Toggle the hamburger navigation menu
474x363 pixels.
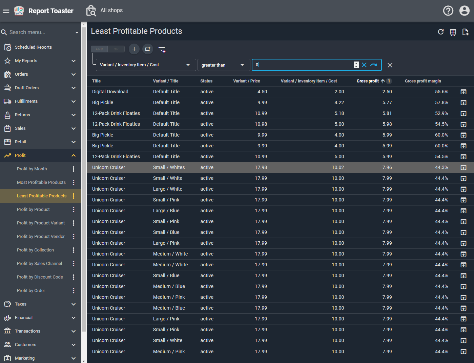(x=6, y=11)
